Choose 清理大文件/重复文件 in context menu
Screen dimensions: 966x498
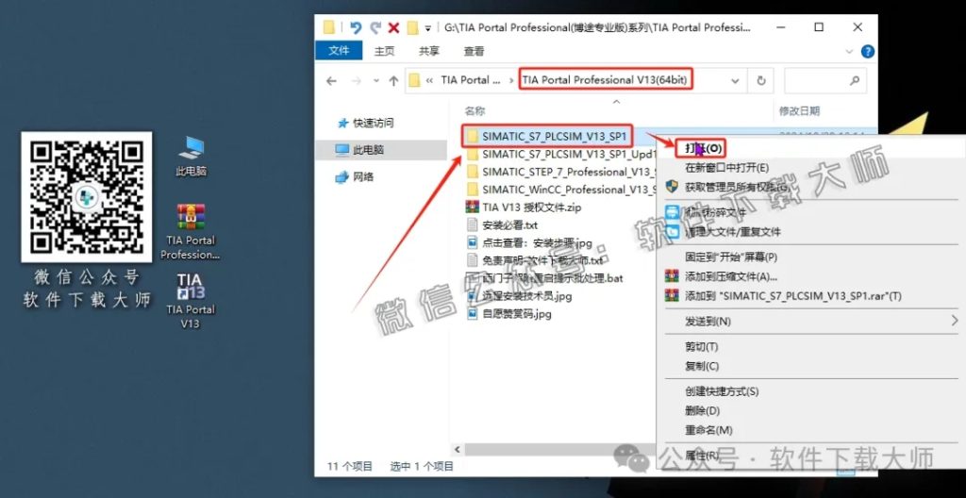coord(723,232)
